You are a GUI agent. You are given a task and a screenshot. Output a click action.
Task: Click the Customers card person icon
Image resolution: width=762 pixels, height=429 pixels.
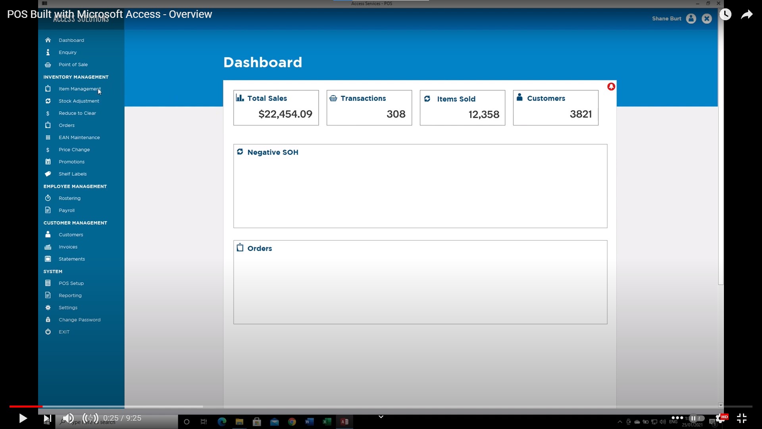point(520,97)
